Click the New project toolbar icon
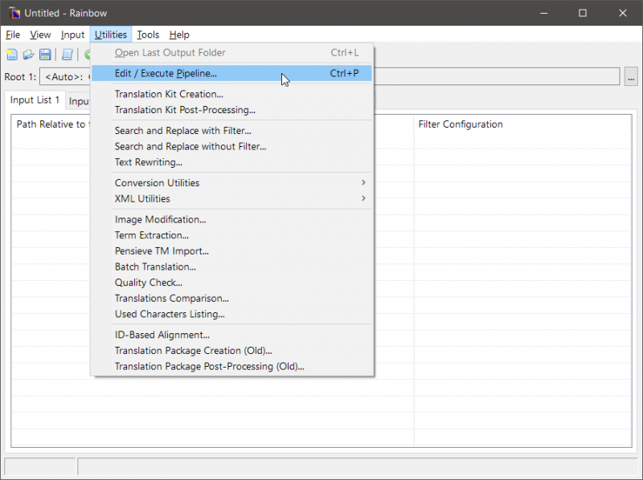The height and width of the screenshot is (480, 643). pos(12,55)
